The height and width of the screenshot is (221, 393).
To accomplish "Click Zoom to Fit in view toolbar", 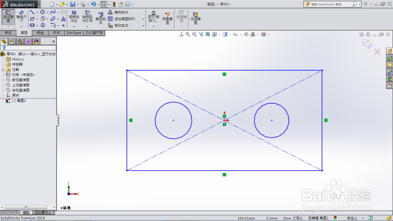I will point(188,34).
